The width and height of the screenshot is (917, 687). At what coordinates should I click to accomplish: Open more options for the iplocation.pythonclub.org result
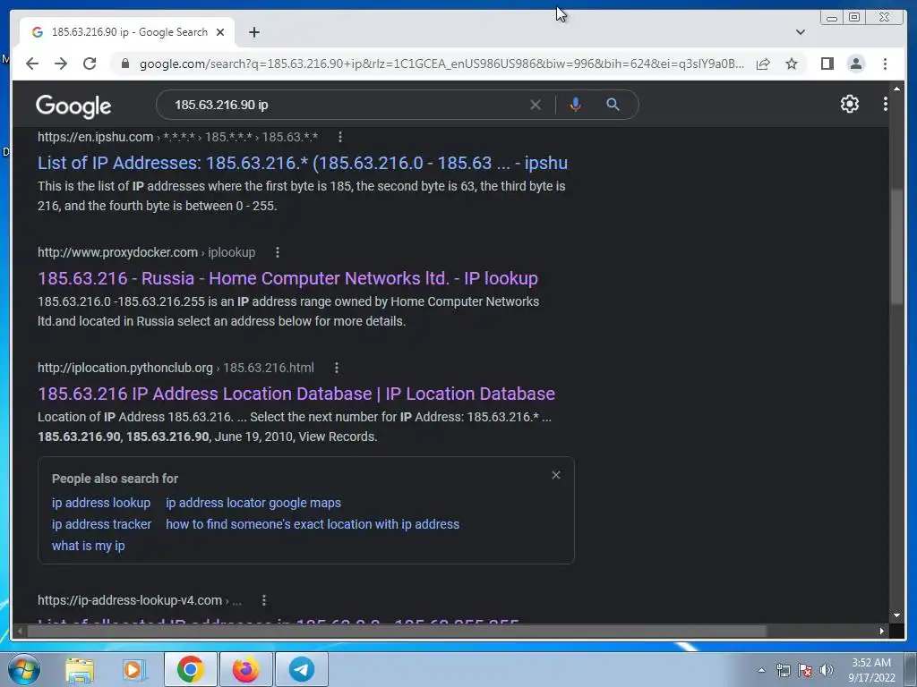337,368
